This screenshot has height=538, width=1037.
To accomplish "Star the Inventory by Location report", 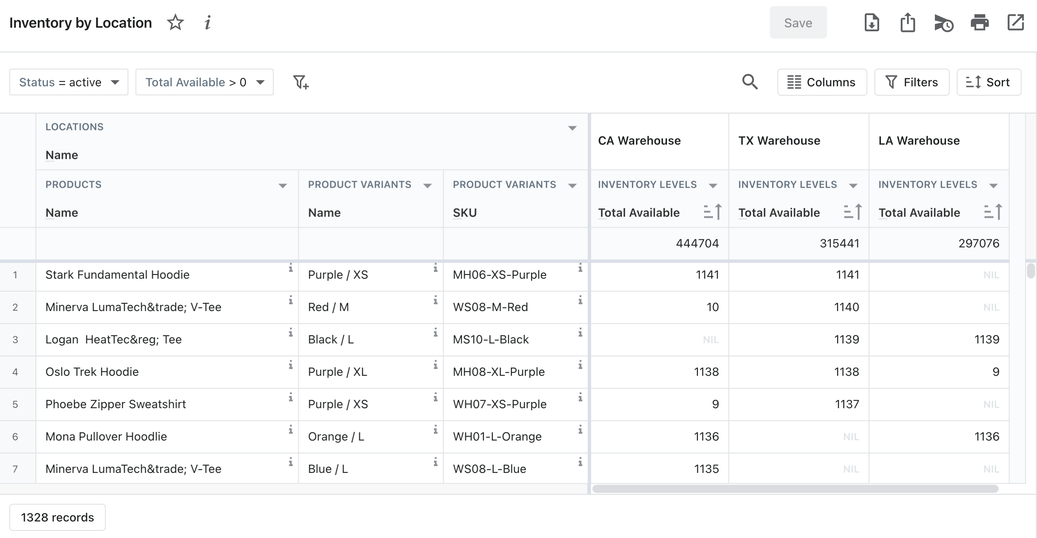I will (x=175, y=23).
